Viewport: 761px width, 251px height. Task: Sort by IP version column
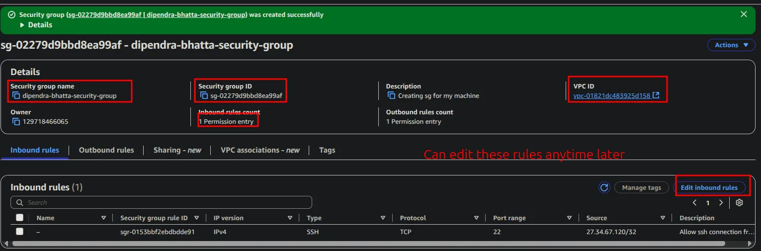pyautogui.click(x=290, y=218)
